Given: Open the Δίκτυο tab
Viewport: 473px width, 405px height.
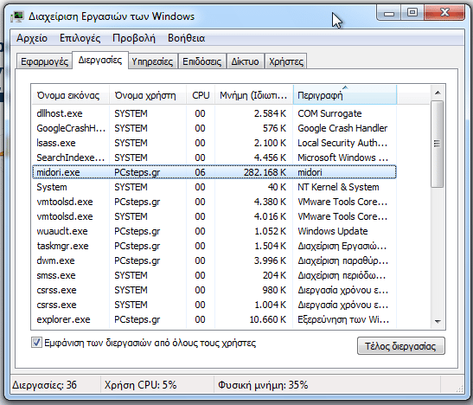Looking at the screenshot, I should click(245, 61).
